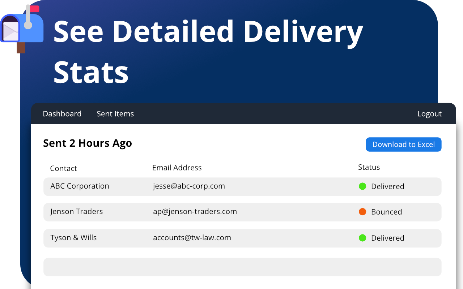Click green status dot for Tyson & Wills
The width and height of the screenshot is (463, 289).
(x=362, y=238)
